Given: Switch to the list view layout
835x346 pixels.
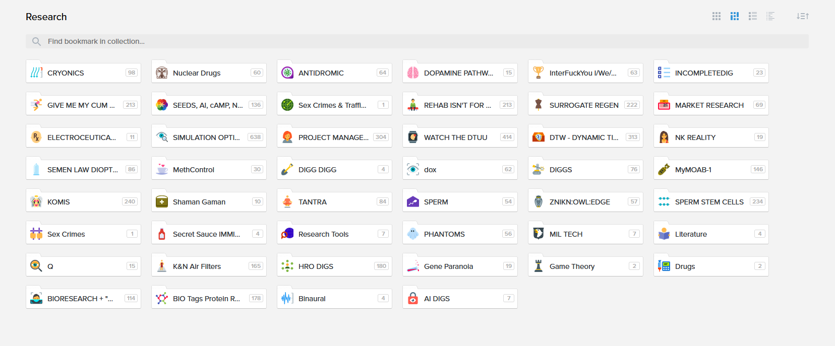Looking at the screenshot, I should [753, 16].
